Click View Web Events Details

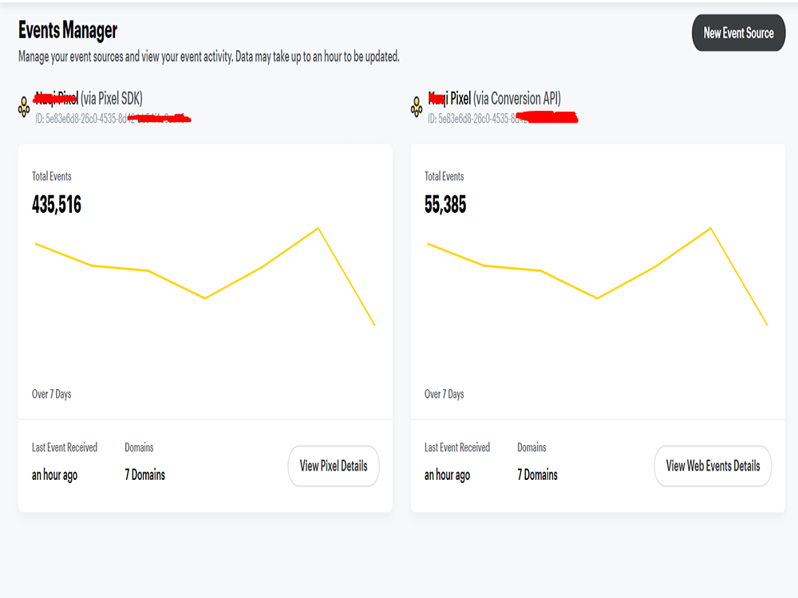(713, 466)
